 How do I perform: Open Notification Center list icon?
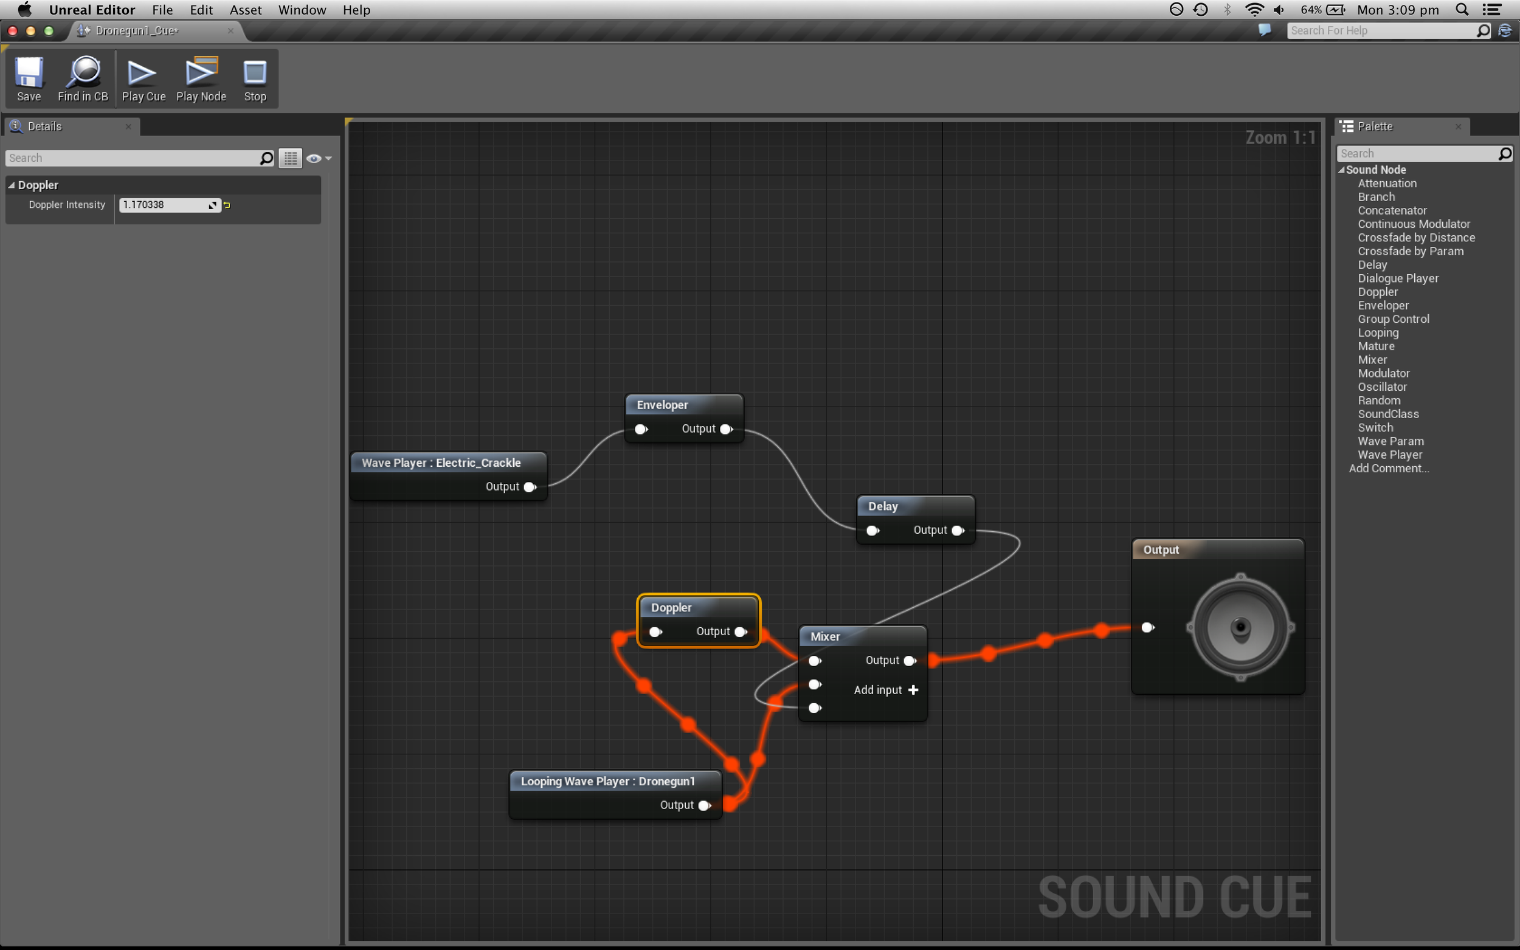click(1493, 10)
